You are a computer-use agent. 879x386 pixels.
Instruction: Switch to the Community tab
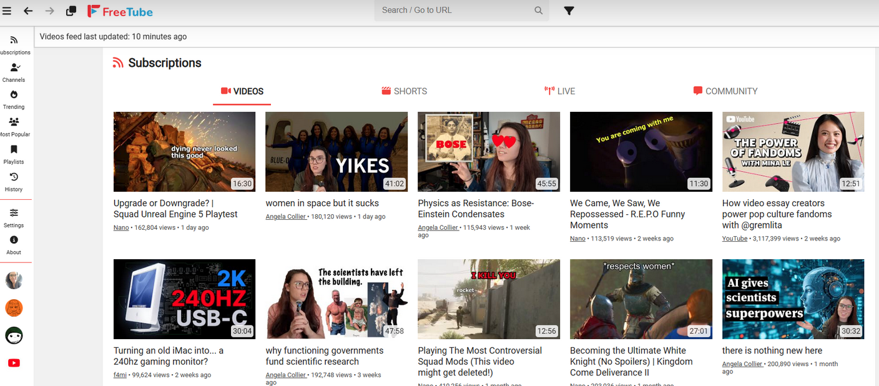tap(725, 91)
